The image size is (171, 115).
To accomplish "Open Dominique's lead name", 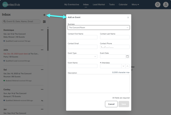I will [x=9, y=30].
